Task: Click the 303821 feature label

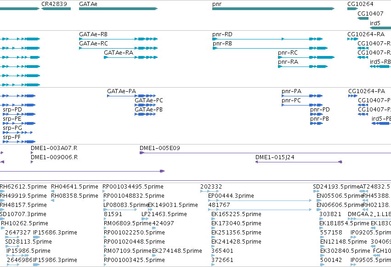Action: [x=330, y=214]
